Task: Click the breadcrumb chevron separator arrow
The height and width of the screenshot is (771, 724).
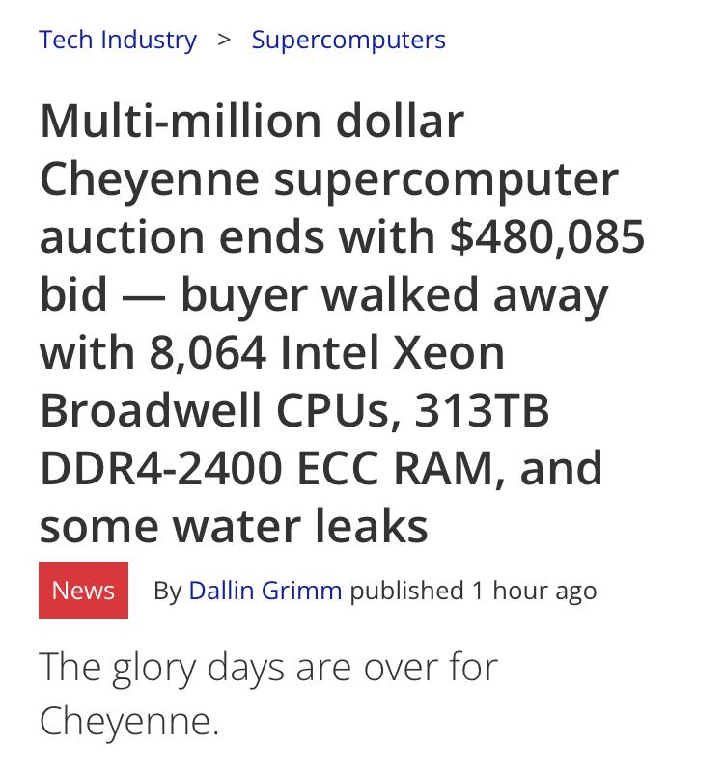Action: (x=224, y=41)
